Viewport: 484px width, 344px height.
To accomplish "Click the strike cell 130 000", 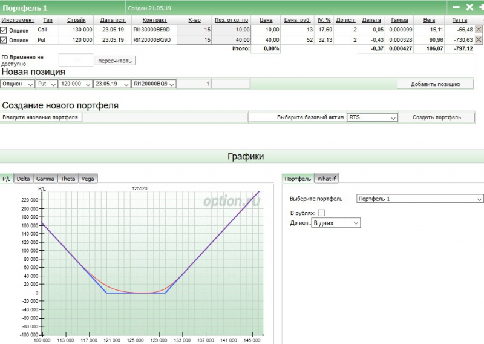I will [82, 30].
